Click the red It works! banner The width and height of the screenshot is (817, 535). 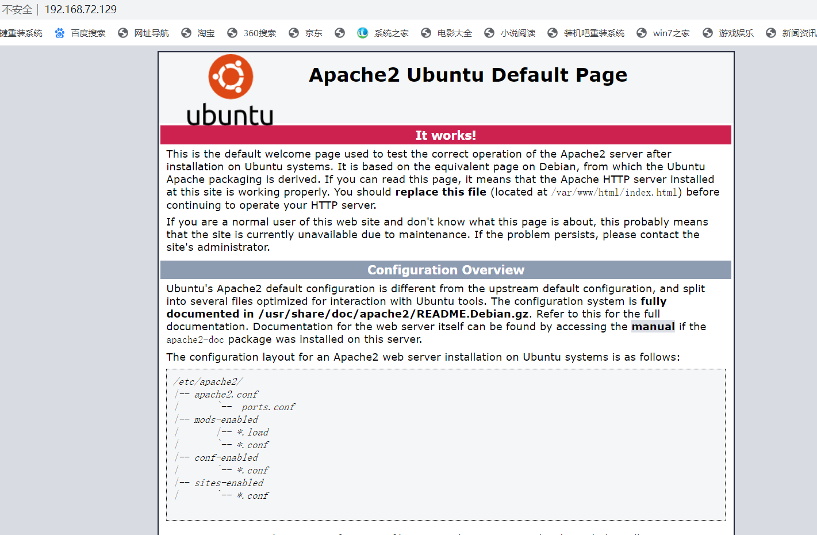pos(446,135)
